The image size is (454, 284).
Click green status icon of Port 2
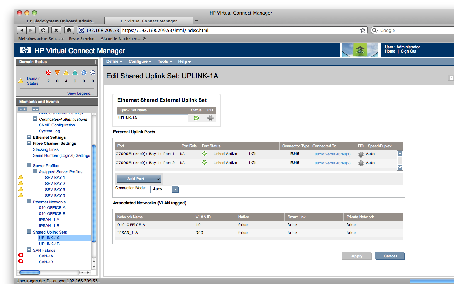pos(204,163)
